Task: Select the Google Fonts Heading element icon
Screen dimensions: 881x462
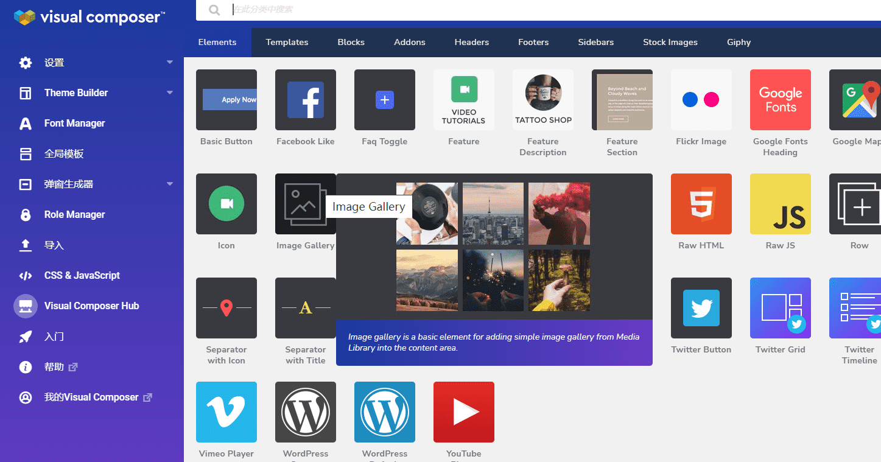Action: pos(781,100)
